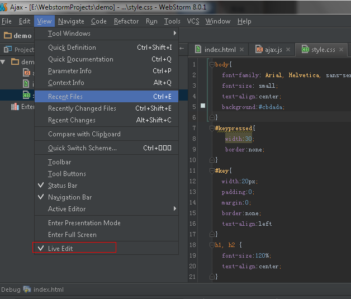This screenshot has width=351, height=299.
Task: Select the HTML file icon in project tree
Action: coord(26,84)
